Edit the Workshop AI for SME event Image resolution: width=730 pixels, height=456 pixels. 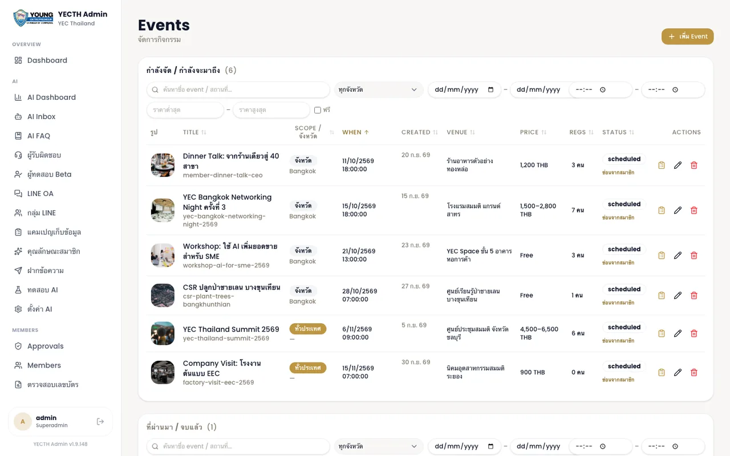(678, 255)
